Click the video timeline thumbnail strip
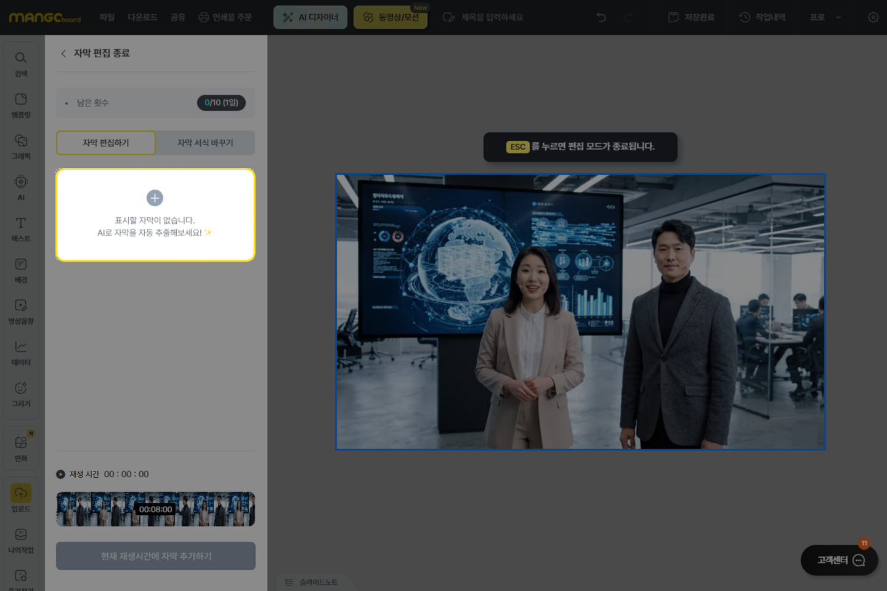 (156, 509)
